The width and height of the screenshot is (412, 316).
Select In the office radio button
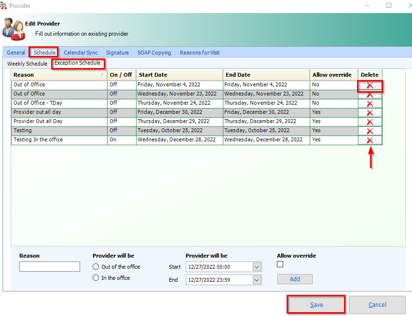96,278
